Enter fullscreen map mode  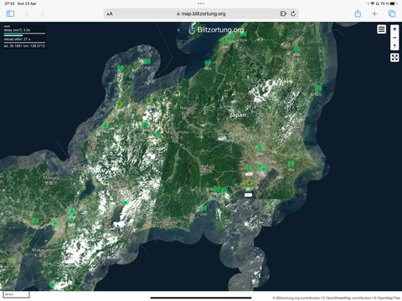[x=394, y=58]
